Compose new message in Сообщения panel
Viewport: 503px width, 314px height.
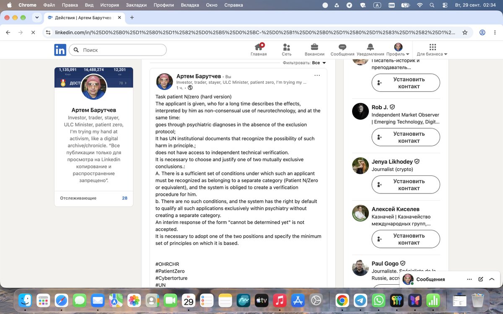point(481,279)
